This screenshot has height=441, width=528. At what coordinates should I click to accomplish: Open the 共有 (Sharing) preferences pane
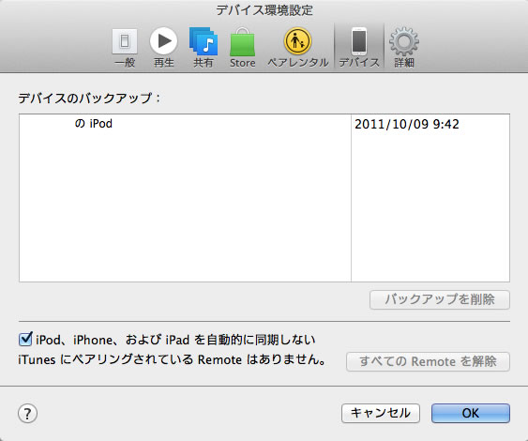[204, 48]
